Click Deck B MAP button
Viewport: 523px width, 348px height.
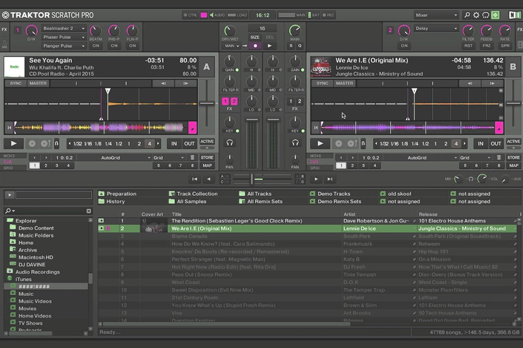(x=514, y=165)
